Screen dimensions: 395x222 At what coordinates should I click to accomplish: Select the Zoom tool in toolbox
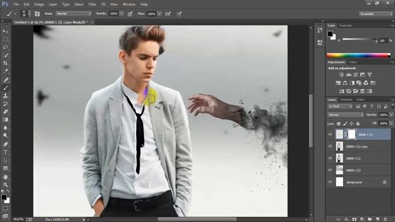pyautogui.click(x=6, y=185)
